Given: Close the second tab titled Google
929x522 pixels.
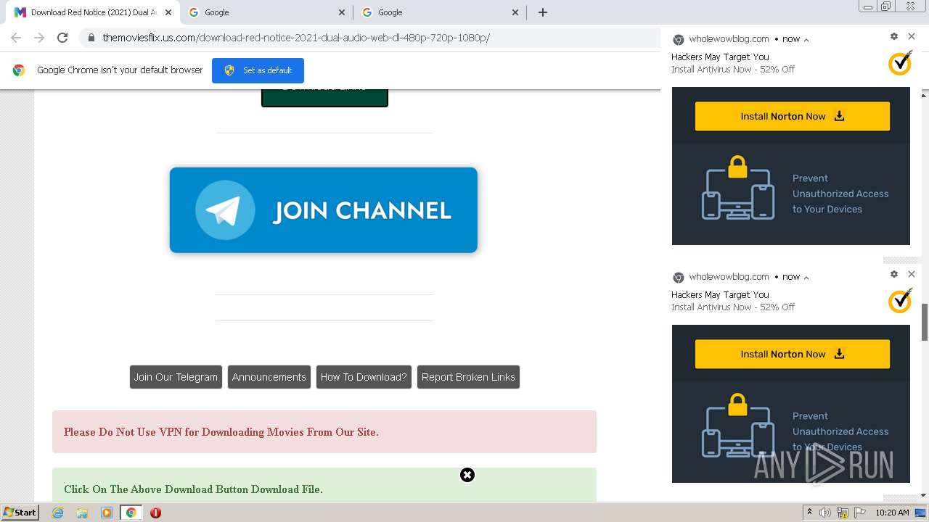Looking at the screenshot, I should (x=342, y=12).
